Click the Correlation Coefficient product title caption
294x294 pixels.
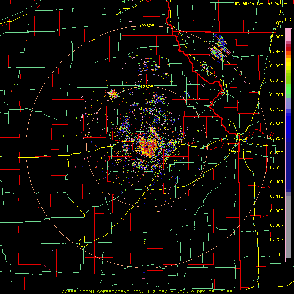point(147,292)
